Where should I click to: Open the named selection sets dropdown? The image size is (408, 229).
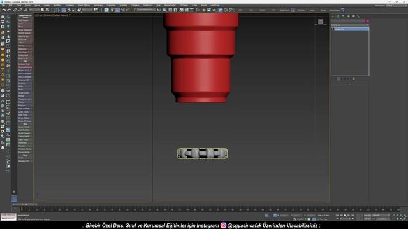(146, 10)
